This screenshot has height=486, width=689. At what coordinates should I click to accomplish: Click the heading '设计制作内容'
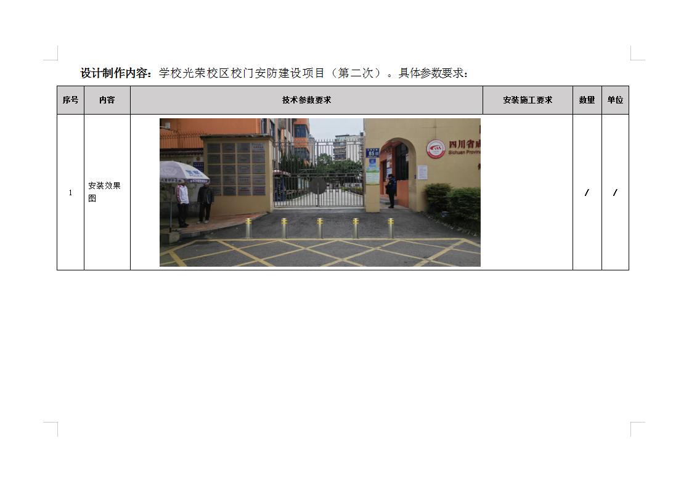[114, 73]
